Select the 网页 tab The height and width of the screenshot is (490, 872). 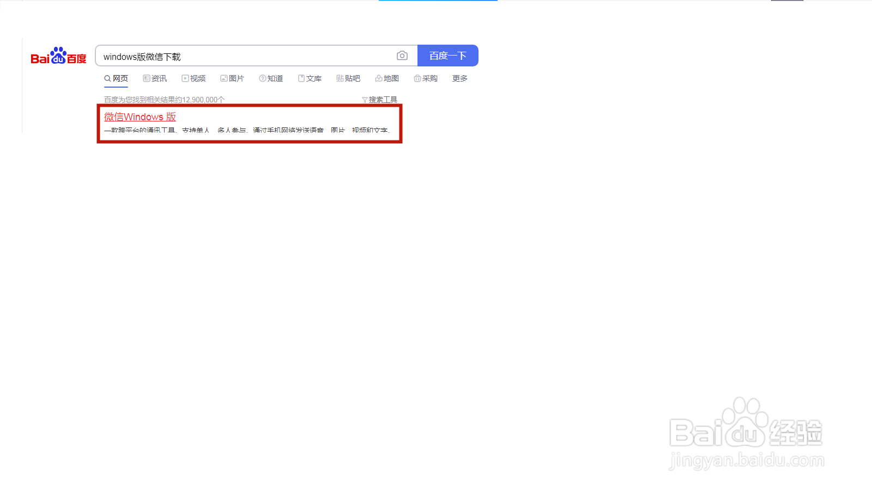(120, 78)
